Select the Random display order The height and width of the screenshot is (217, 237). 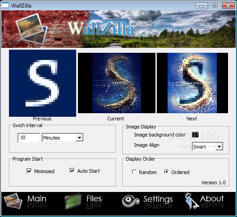[134, 172]
